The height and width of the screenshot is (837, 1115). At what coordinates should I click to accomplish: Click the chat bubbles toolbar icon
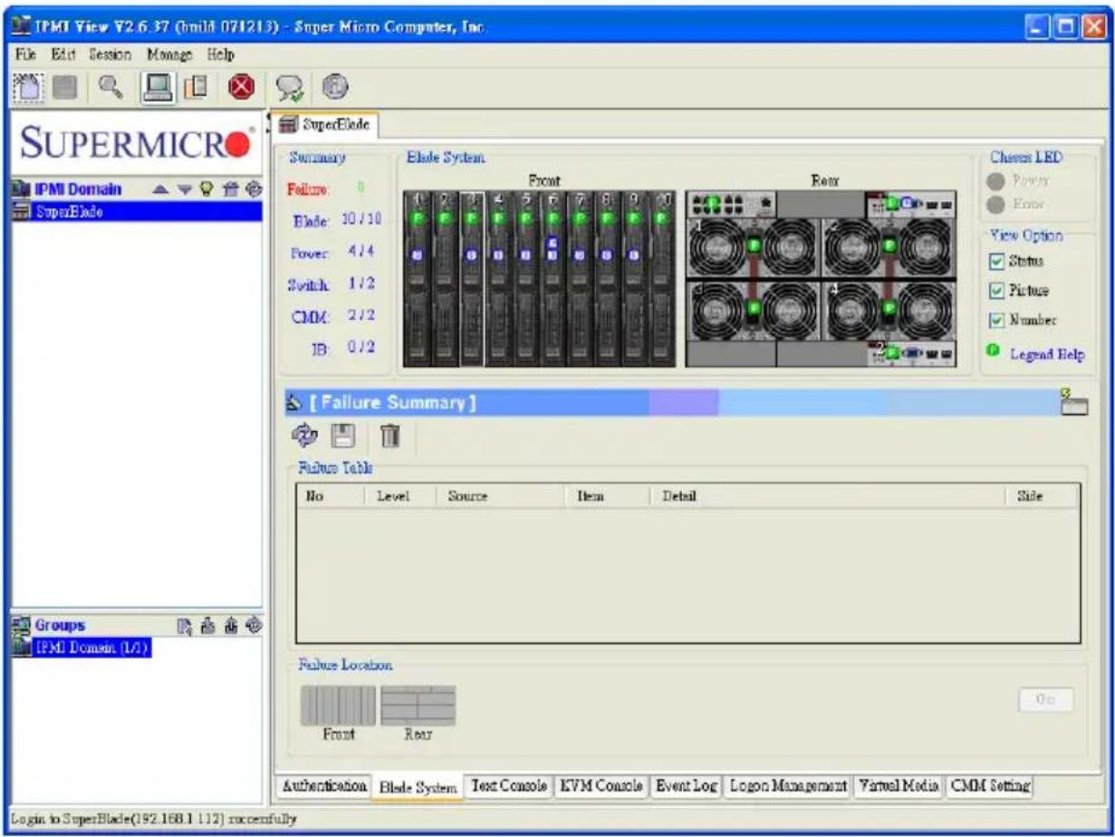291,88
